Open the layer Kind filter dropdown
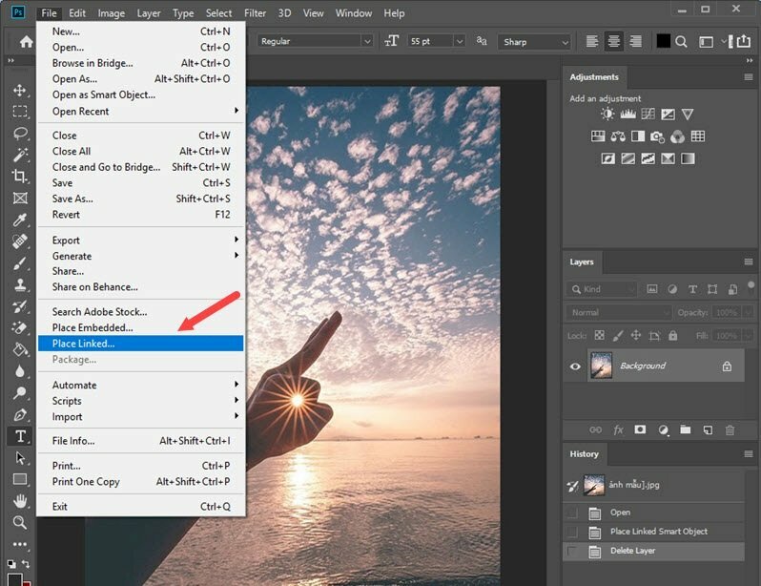 pyautogui.click(x=602, y=289)
